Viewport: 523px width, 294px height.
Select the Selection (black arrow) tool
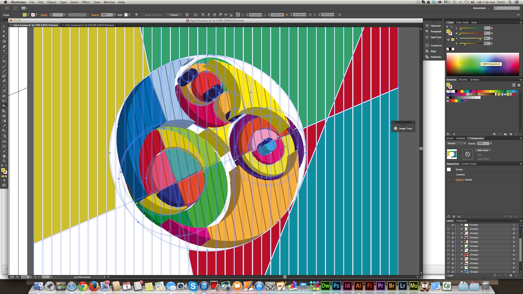(4, 26)
